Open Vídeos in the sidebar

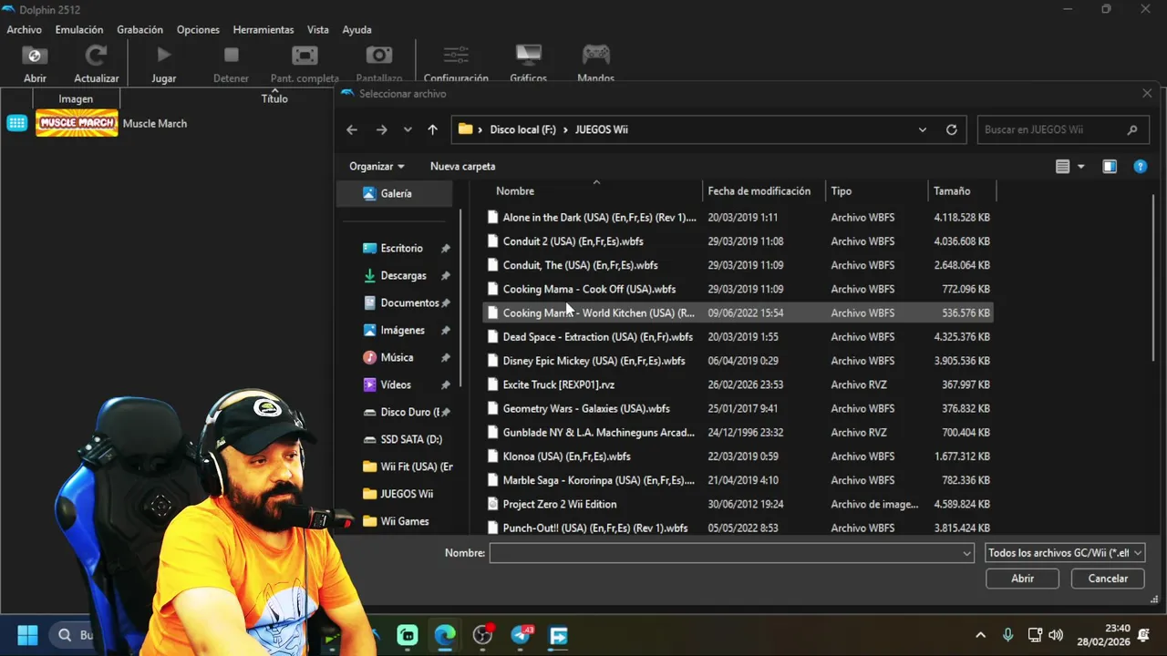point(396,384)
